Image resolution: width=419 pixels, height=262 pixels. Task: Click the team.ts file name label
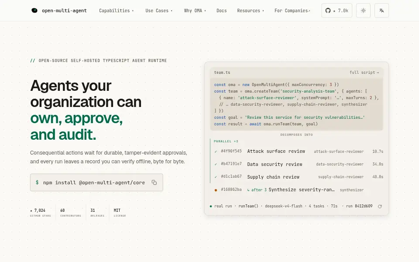click(222, 72)
